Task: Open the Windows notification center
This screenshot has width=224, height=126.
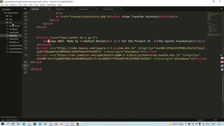Action: point(219,124)
